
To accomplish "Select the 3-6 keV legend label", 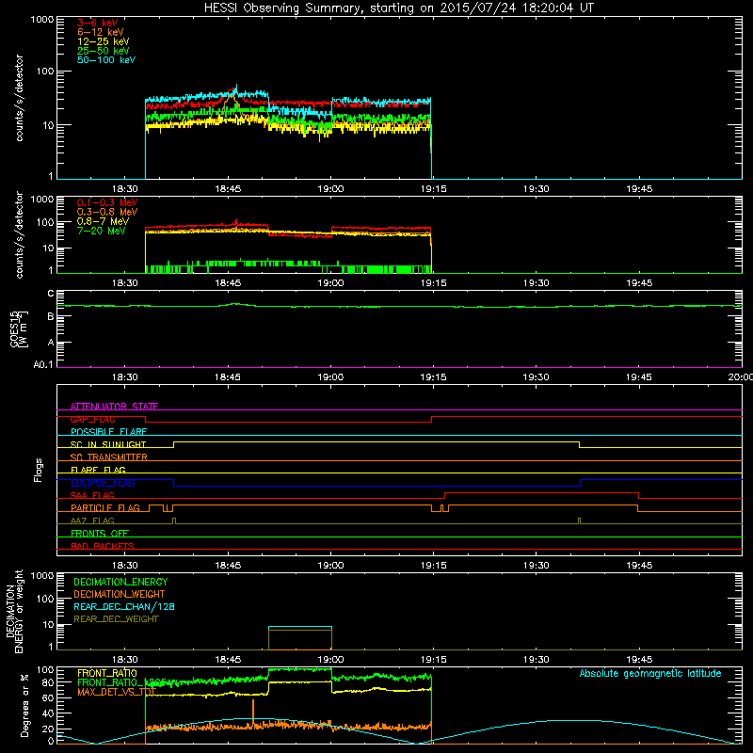I will click(97, 23).
